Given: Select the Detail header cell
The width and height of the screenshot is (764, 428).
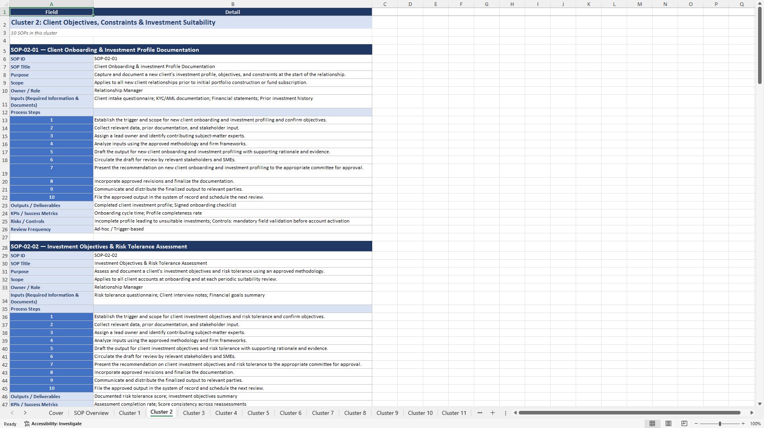Looking at the screenshot, I should pos(233,12).
